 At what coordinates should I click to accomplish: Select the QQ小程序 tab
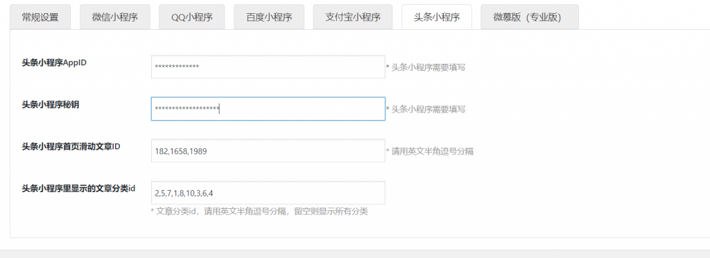(191, 17)
